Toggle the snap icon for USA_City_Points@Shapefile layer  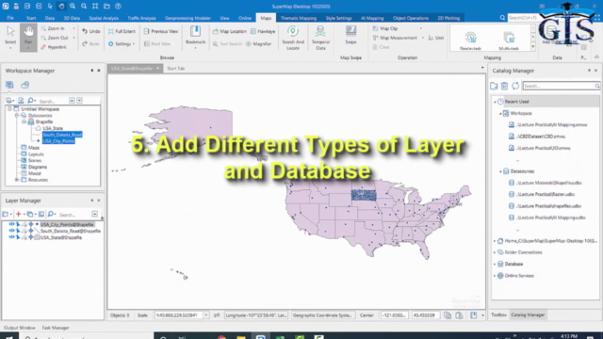click(x=31, y=224)
